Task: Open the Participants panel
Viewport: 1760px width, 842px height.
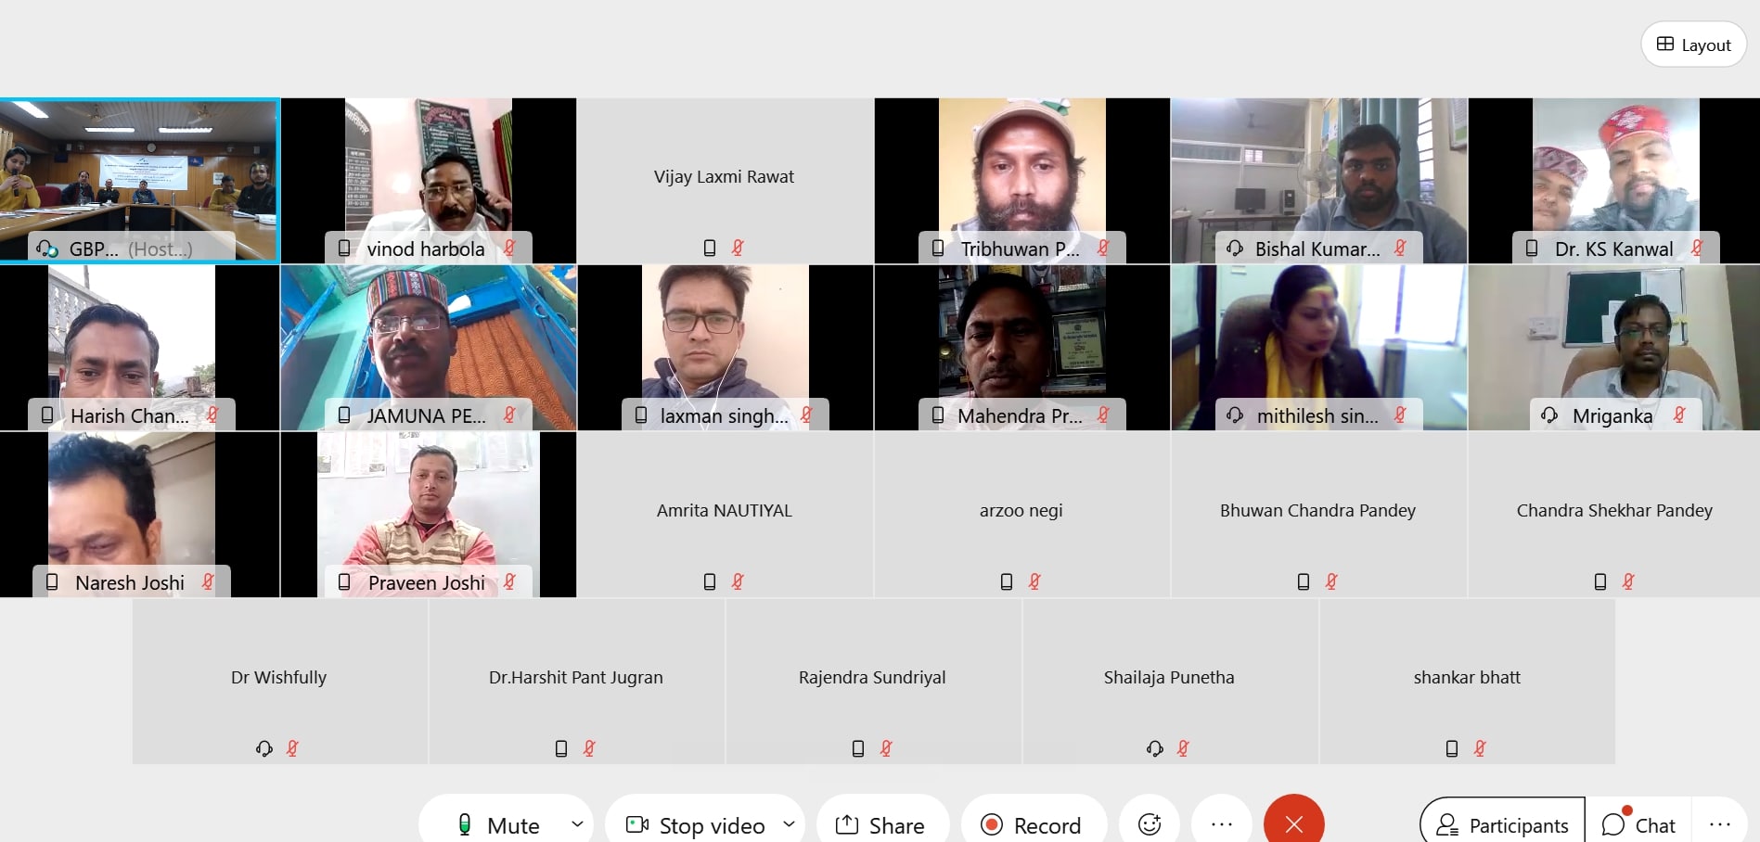Action: point(1503,824)
